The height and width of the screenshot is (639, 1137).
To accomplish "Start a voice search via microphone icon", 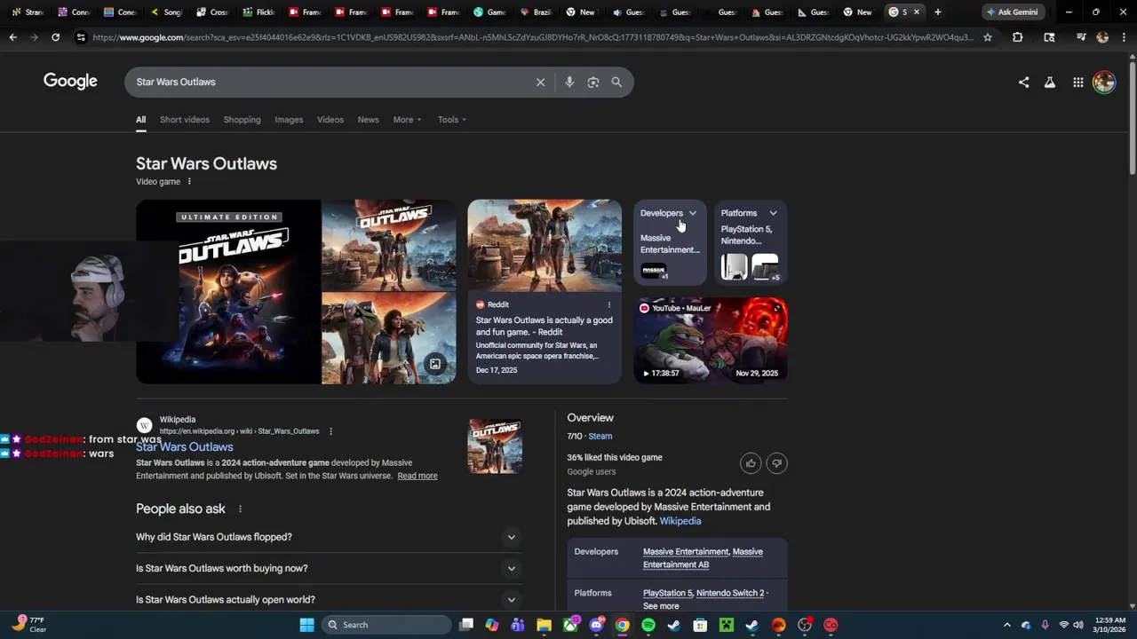I will [569, 82].
